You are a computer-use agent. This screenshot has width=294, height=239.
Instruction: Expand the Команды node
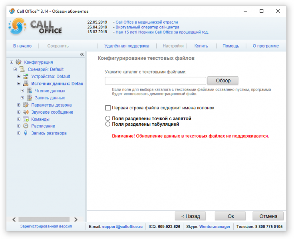(19, 119)
